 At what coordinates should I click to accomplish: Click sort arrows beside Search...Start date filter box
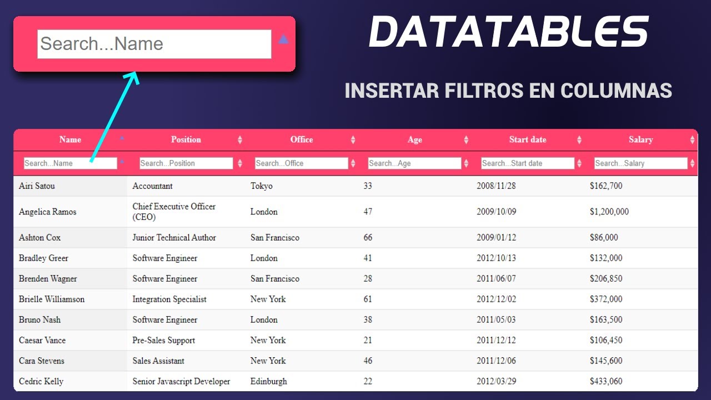click(x=579, y=163)
